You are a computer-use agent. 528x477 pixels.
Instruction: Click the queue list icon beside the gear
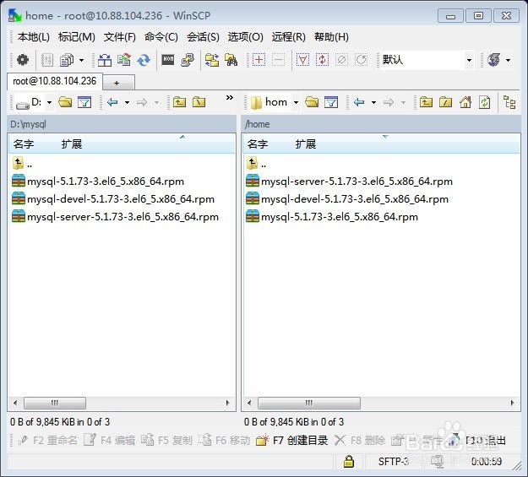47,60
